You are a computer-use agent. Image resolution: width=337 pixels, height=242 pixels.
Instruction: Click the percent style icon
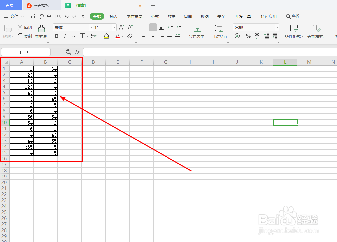click(x=249, y=36)
